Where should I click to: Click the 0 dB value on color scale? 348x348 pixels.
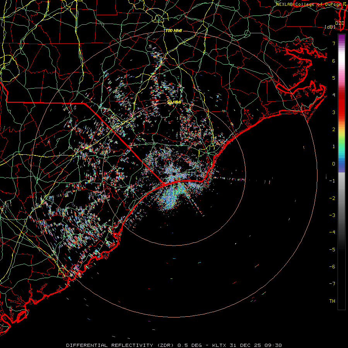[334, 164]
